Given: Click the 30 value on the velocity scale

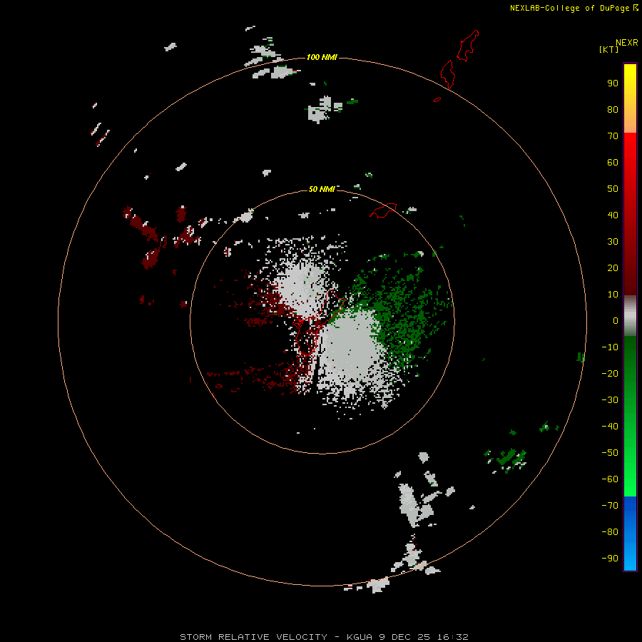Looking at the screenshot, I should point(613,242).
